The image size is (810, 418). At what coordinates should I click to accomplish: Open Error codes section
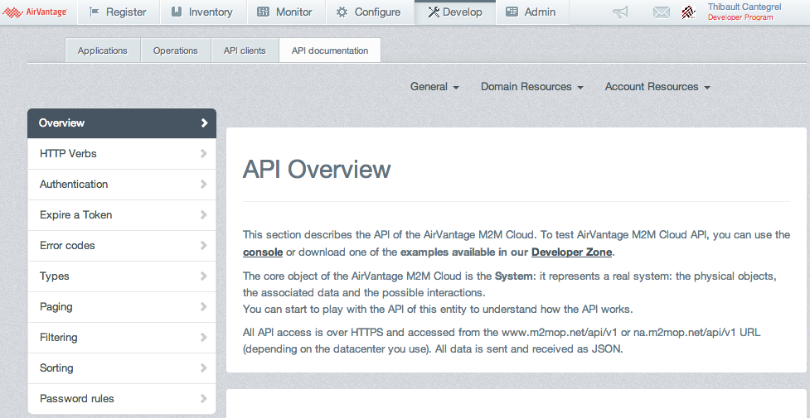[x=122, y=246]
